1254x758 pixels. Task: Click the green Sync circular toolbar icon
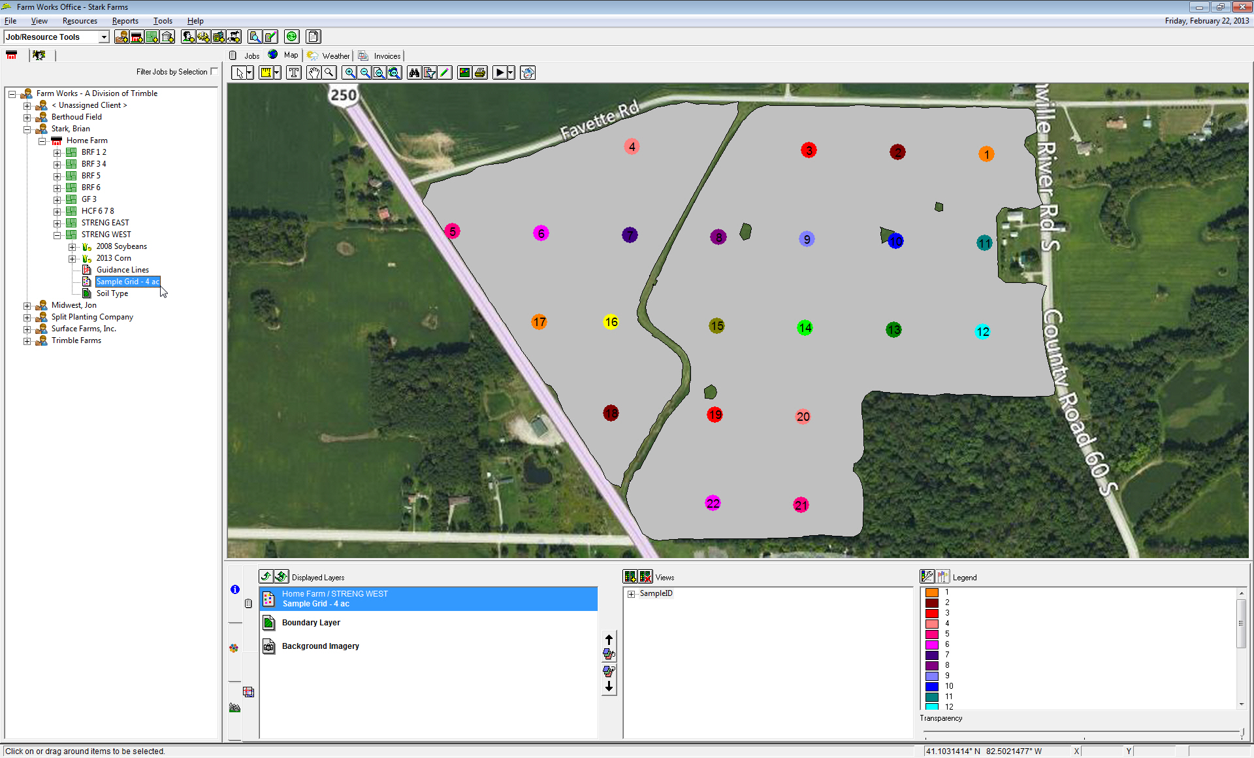[x=292, y=37]
